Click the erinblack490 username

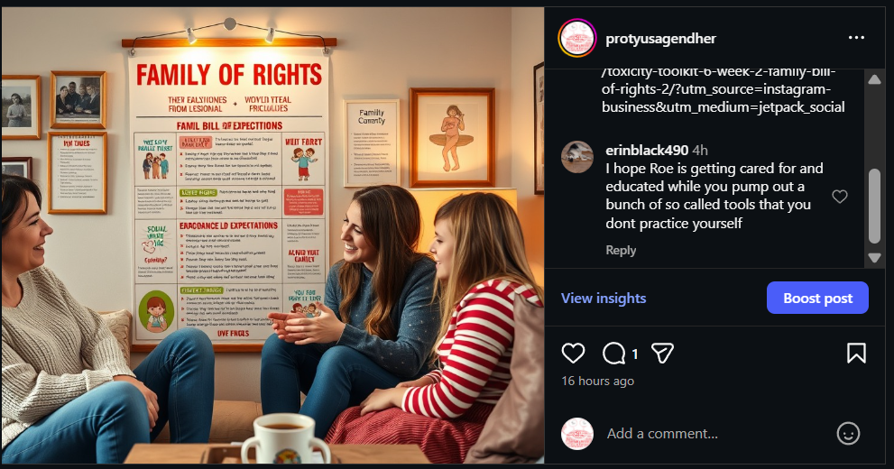click(x=647, y=150)
